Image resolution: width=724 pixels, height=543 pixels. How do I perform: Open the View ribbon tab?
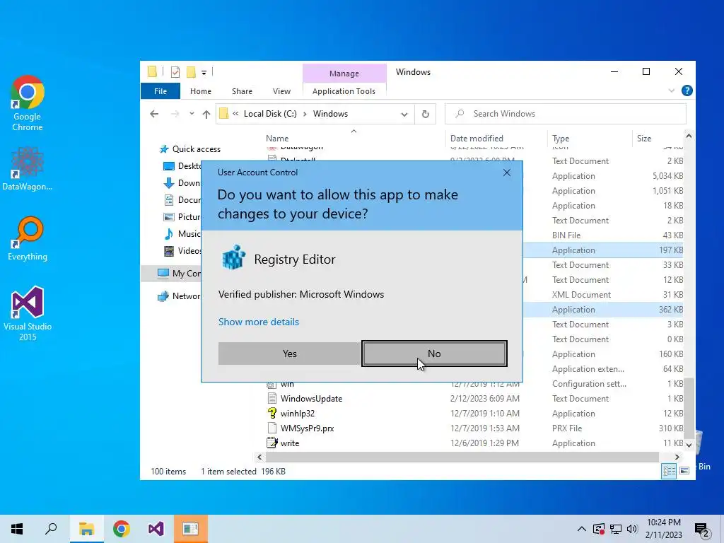(x=281, y=91)
